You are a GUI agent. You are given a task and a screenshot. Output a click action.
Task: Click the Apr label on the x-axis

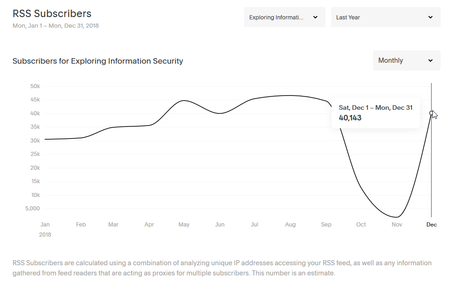click(149, 224)
